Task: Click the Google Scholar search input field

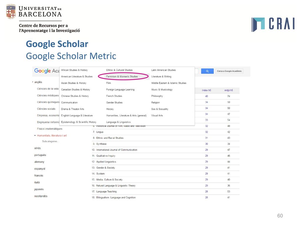Action: tap(196, 71)
